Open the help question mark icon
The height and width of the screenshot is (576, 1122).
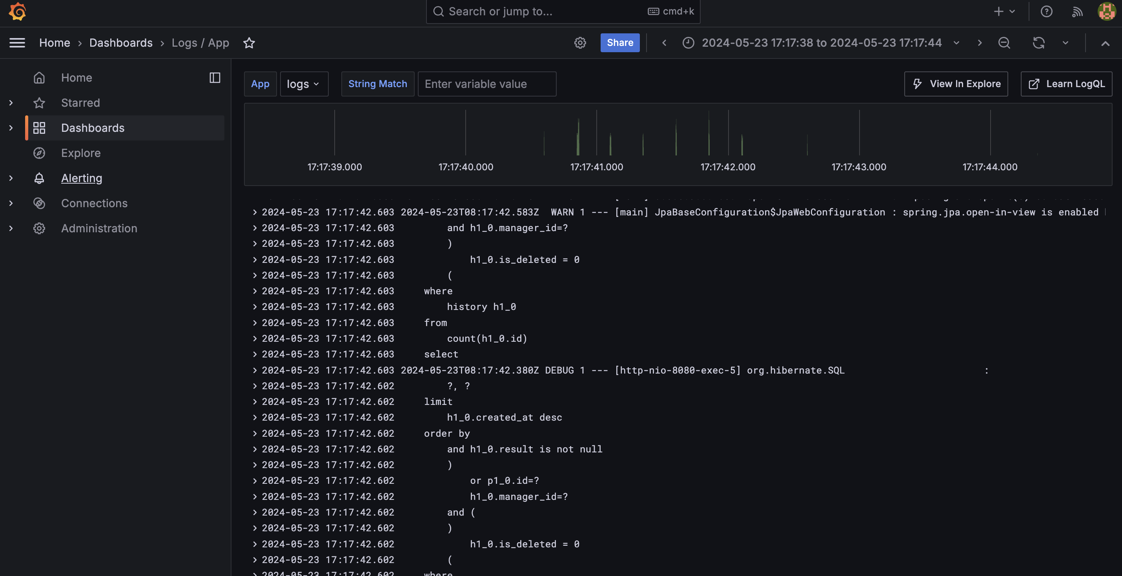(x=1046, y=12)
